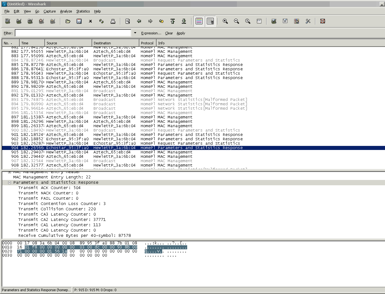Open the capture interfaces list icon
The width and height of the screenshot is (385, 294).
(x=7, y=21)
